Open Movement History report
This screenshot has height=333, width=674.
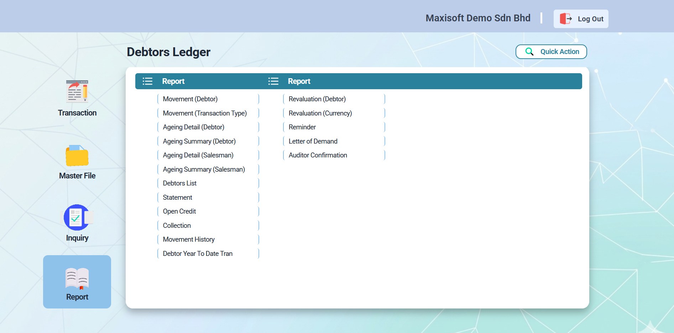(208, 239)
